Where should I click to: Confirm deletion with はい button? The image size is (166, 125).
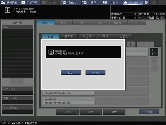click(71, 72)
